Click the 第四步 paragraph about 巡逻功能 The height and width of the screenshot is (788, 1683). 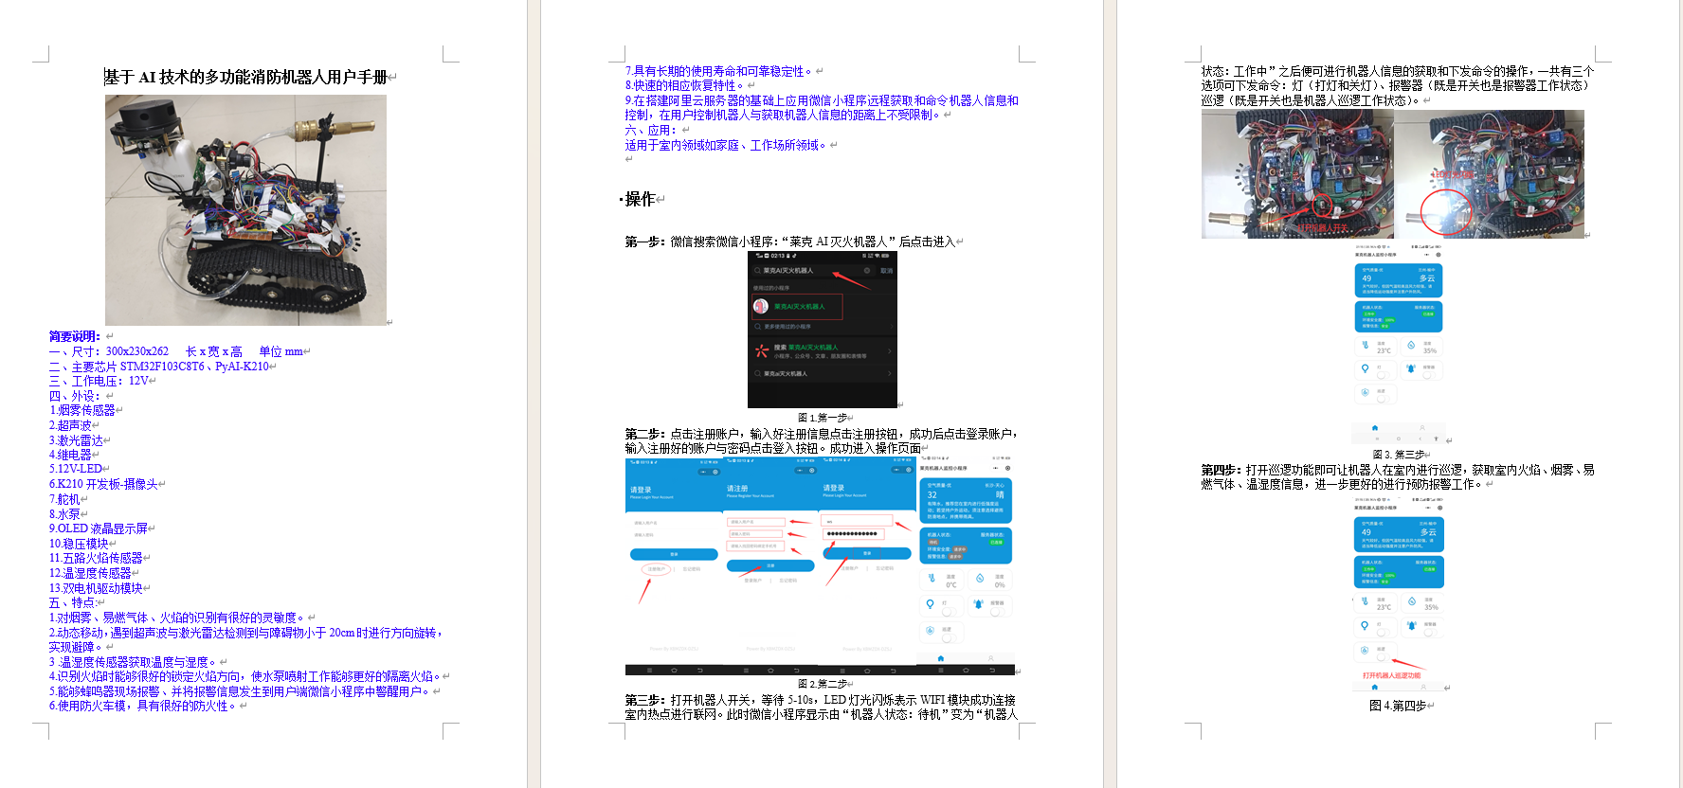point(1398,476)
